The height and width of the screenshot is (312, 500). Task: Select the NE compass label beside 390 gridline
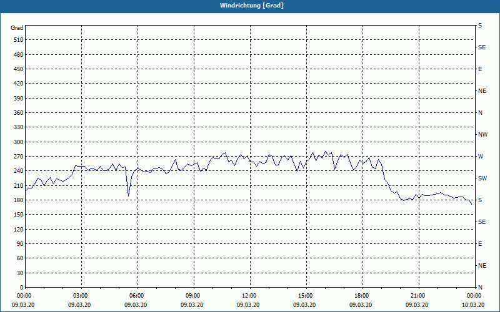click(482, 91)
